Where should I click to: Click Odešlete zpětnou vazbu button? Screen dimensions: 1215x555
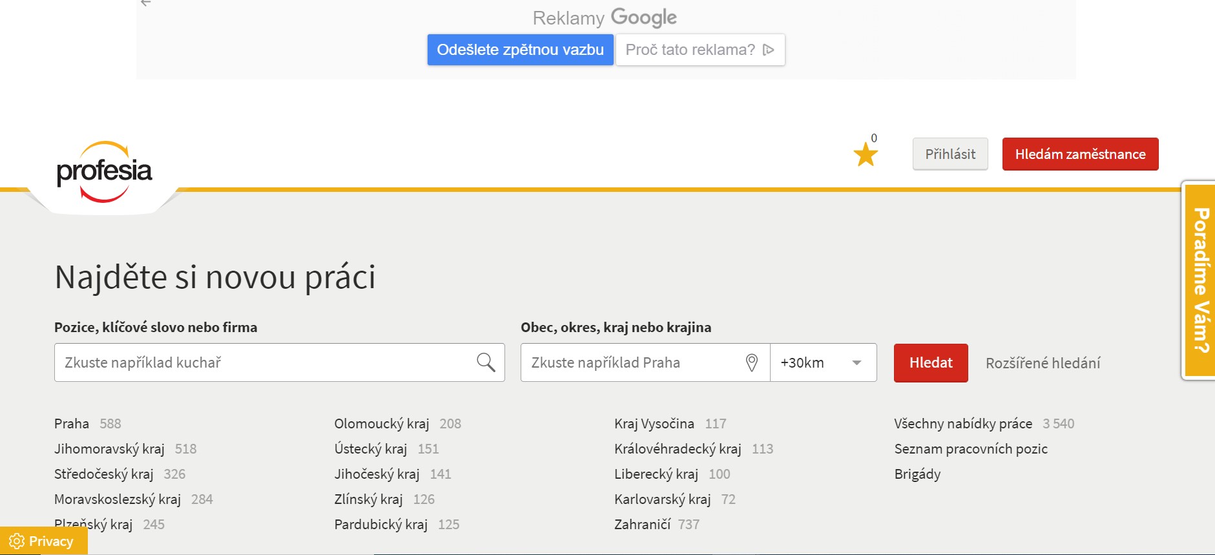520,50
